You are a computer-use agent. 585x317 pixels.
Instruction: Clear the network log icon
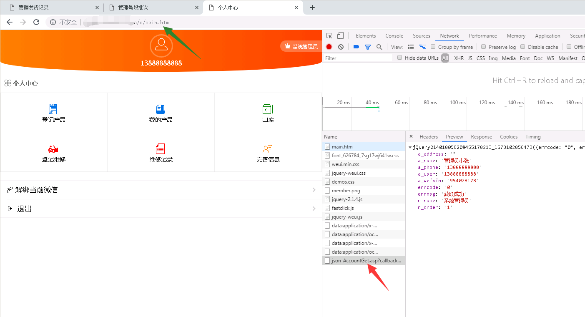341,47
